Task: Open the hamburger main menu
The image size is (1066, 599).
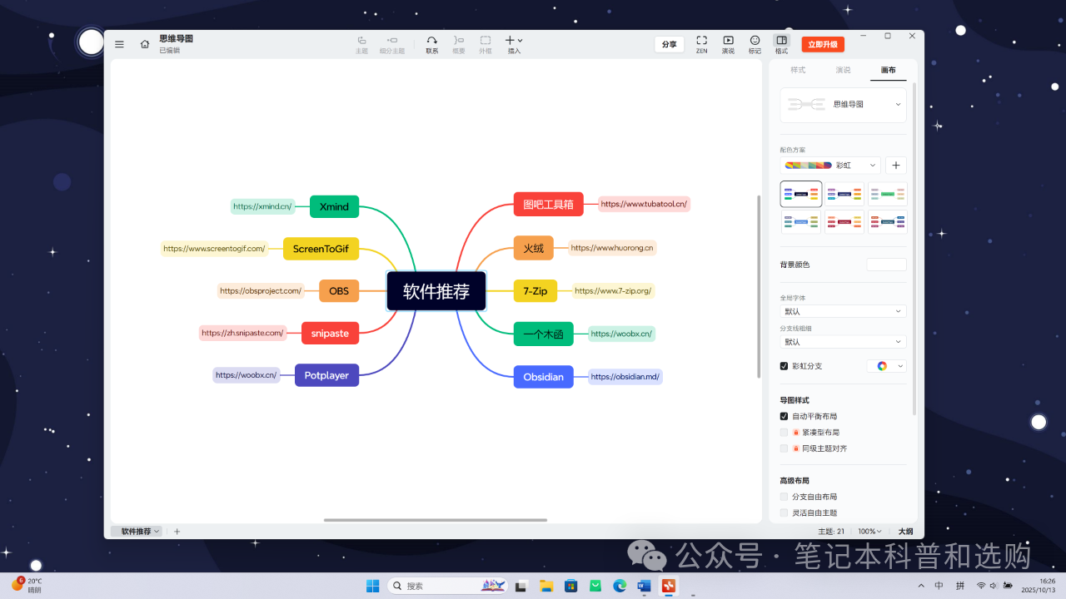Action: click(120, 44)
